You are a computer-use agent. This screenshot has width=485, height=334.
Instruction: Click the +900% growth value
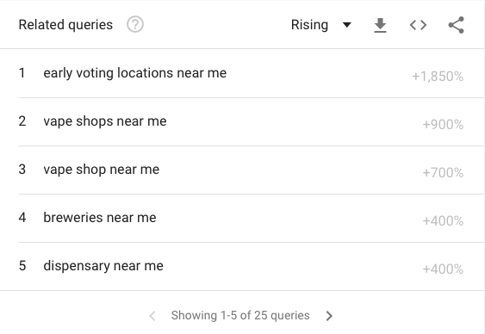(443, 125)
